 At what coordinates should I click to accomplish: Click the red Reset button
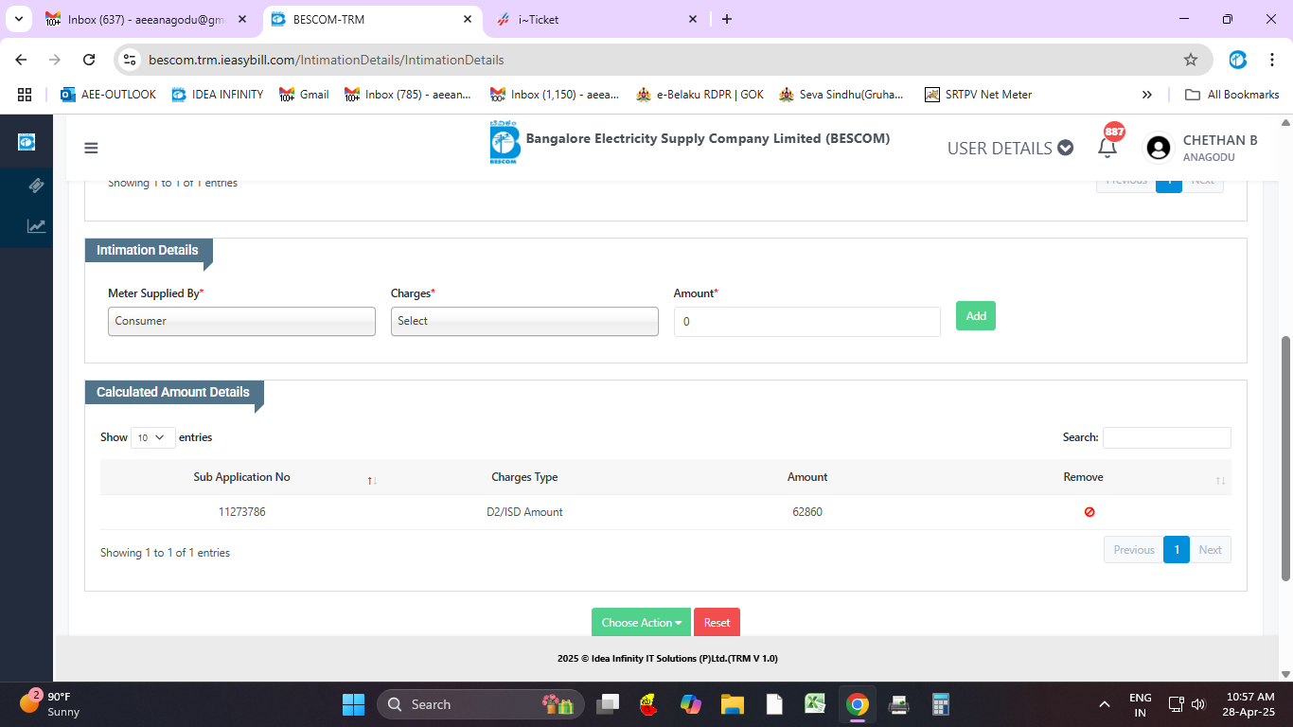[717, 623]
